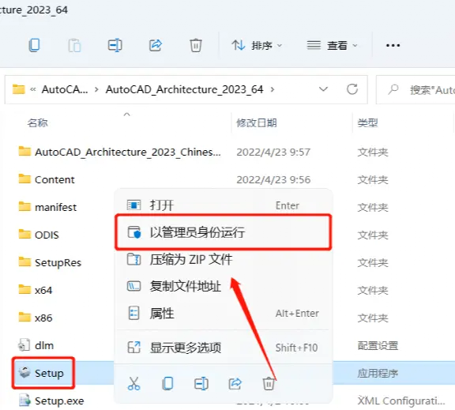This screenshot has height=410, width=455.
Task: Click the Rename icon in the Explorer toolbar
Action: tap(115, 45)
